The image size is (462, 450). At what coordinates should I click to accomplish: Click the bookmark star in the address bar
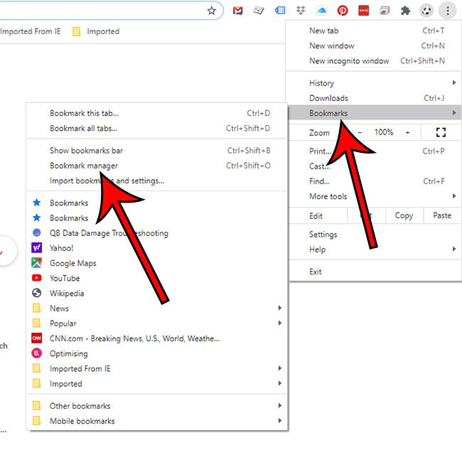[211, 11]
